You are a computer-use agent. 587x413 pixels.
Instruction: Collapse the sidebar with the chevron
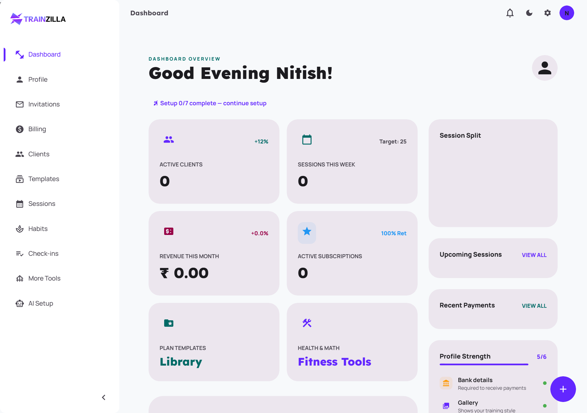(x=104, y=397)
